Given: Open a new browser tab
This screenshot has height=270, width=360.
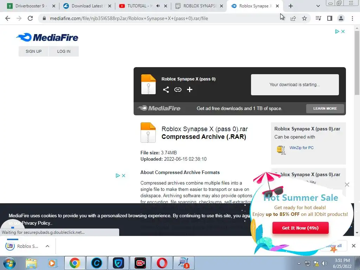Looking at the screenshot, I should (291, 6).
